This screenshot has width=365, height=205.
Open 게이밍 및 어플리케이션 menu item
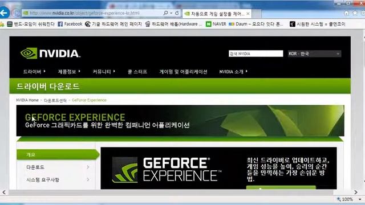tap(183, 72)
